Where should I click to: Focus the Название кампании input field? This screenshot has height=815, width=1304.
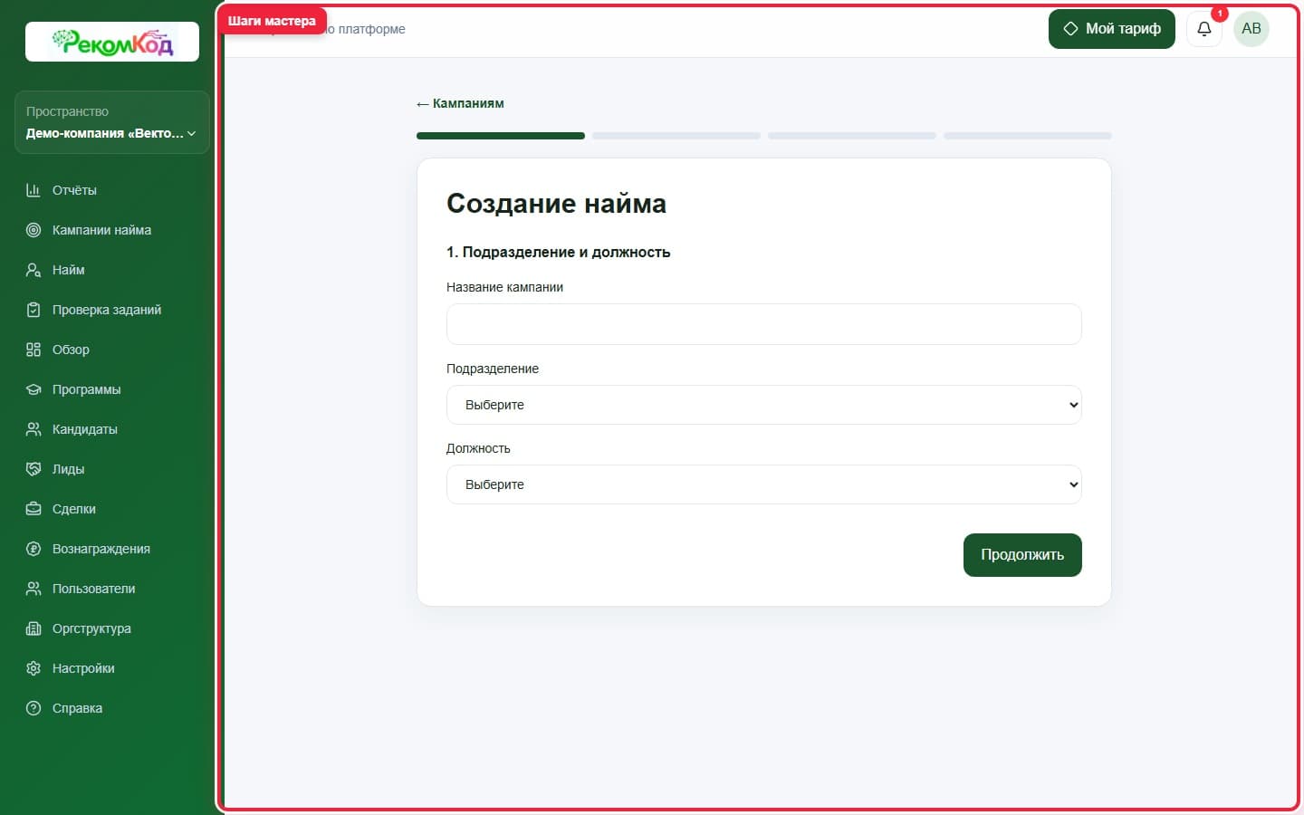[763, 324]
